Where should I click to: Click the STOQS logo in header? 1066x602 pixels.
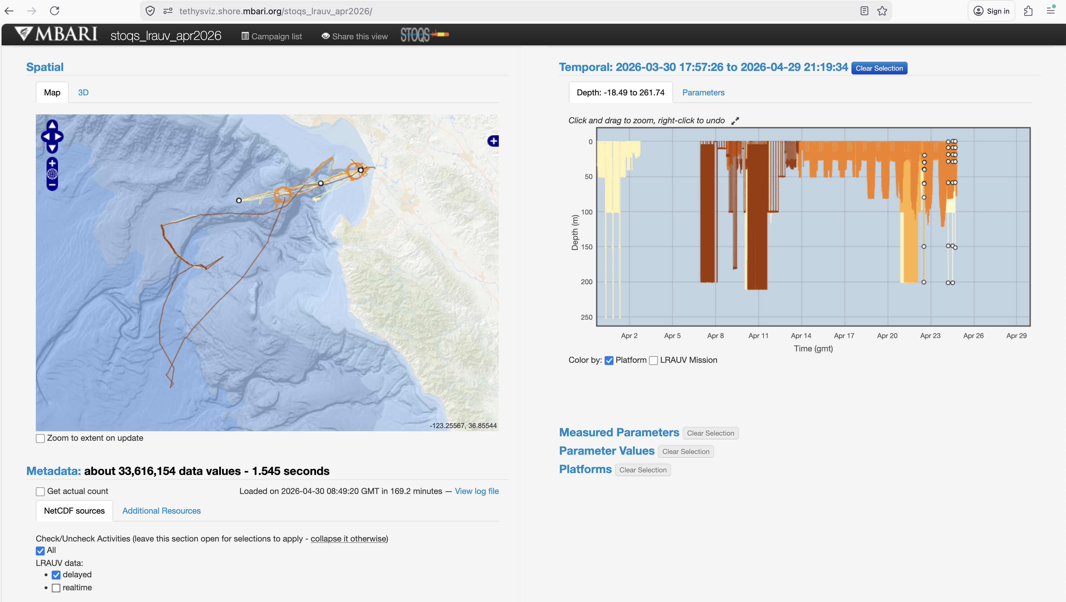click(x=425, y=35)
